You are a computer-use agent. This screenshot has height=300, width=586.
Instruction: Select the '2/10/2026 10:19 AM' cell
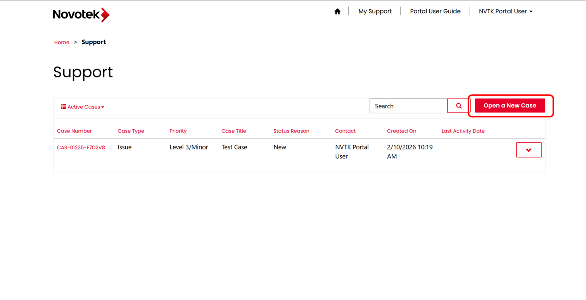tap(410, 152)
